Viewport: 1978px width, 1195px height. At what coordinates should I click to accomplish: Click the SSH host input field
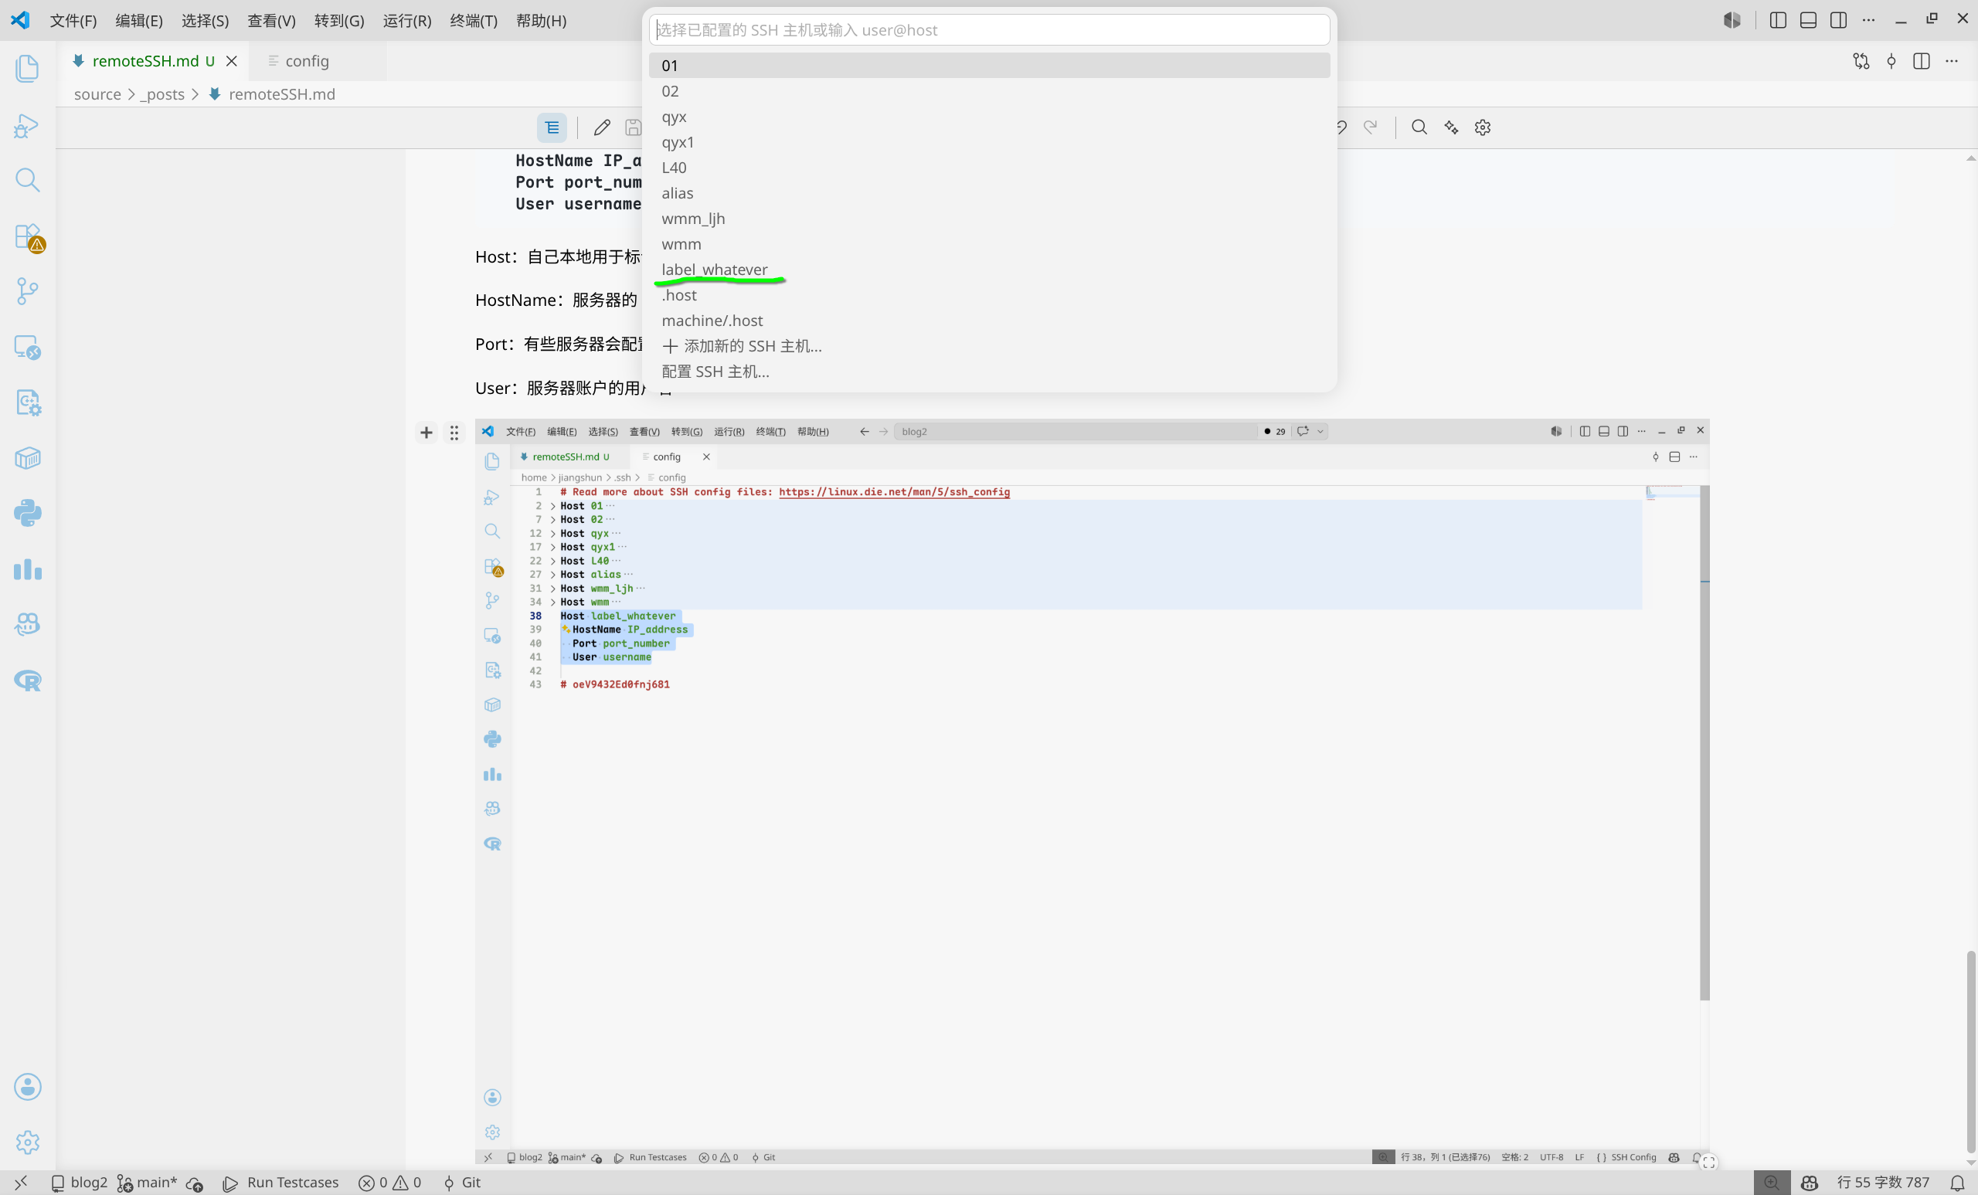point(989,30)
